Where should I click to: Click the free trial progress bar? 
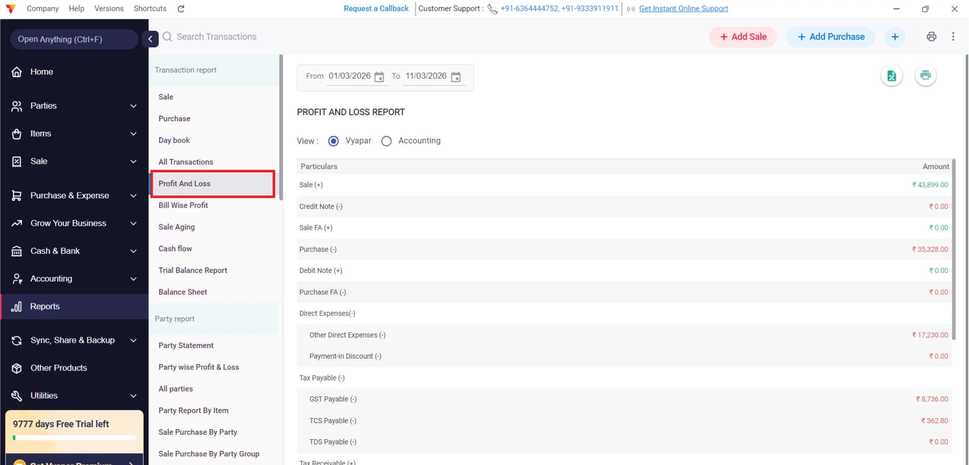coord(74,438)
